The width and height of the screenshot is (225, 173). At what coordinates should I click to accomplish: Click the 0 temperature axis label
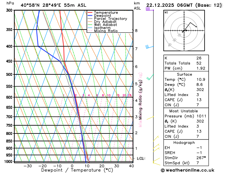point(72,166)
